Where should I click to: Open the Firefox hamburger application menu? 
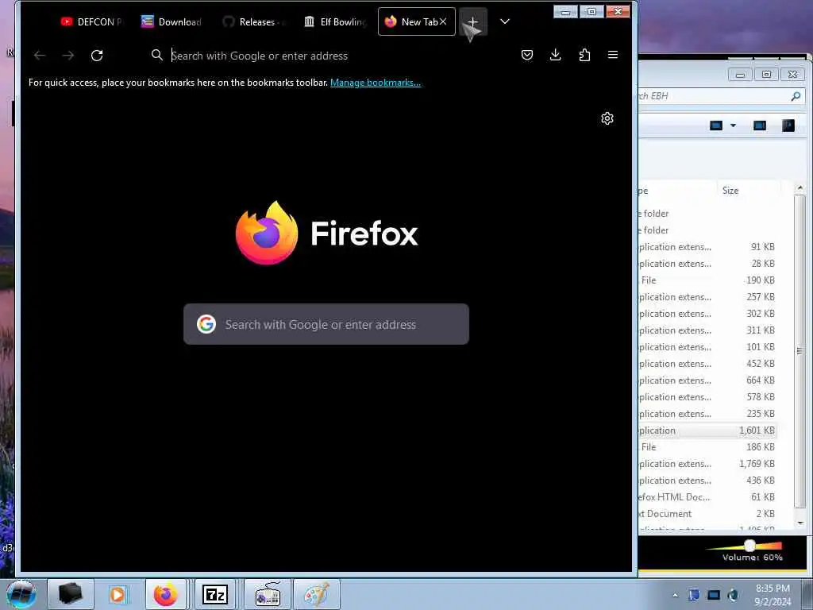(x=613, y=55)
